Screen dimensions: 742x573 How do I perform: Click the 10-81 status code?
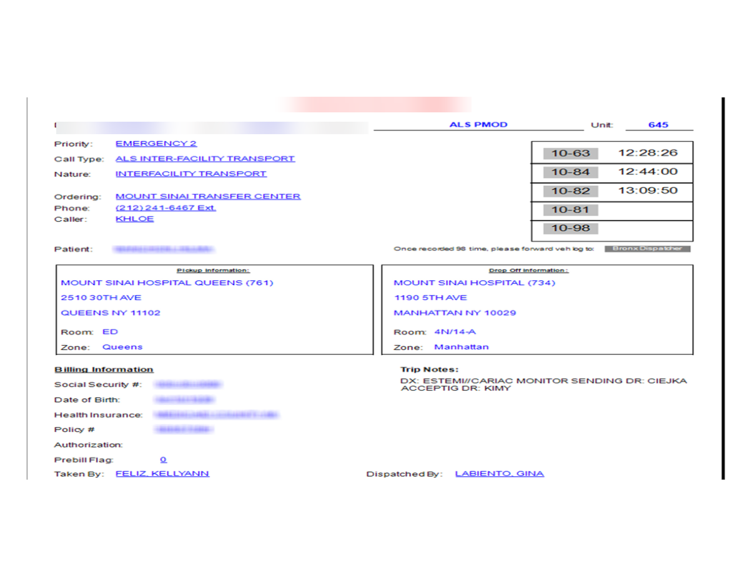pyautogui.click(x=571, y=210)
